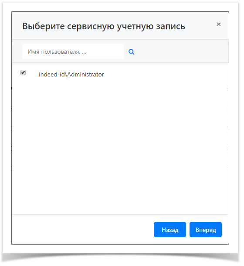Focus the 'Имя пользователя' search field
244x266 pixels.
click(x=73, y=52)
